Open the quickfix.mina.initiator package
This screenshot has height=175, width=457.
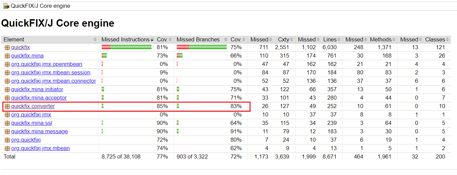37,90
